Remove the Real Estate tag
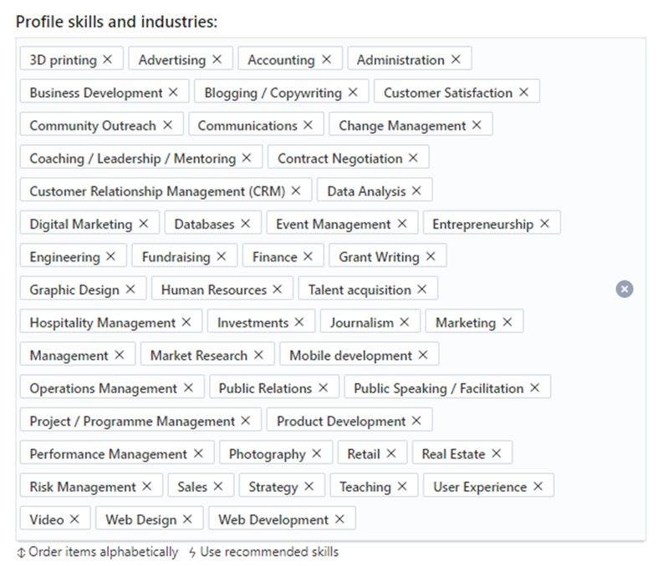663x566 pixels. click(496, 453)
